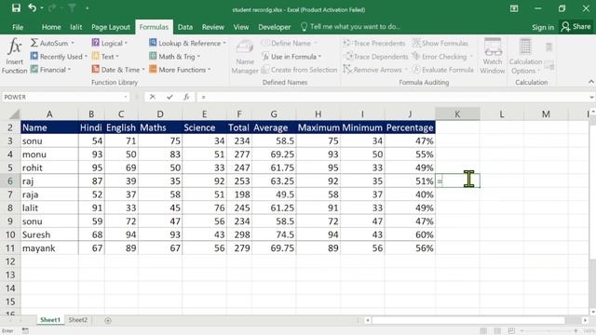Click the Undo arrow icon
The image size is (596, 335).
[x=33, y=8]
